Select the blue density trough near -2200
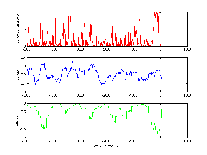 pos(102,84)
